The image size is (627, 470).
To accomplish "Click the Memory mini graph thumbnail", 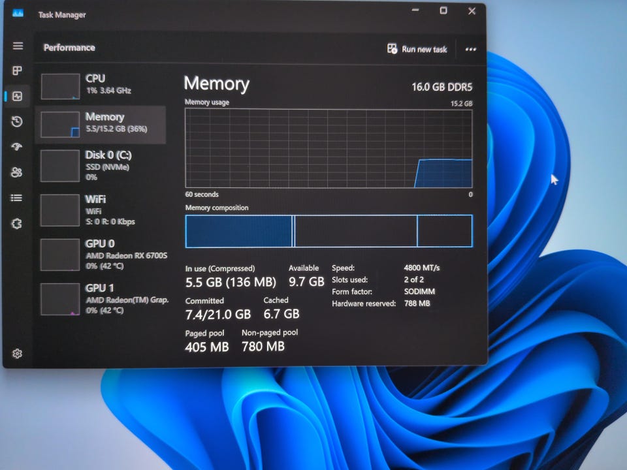I will (60, 125).
